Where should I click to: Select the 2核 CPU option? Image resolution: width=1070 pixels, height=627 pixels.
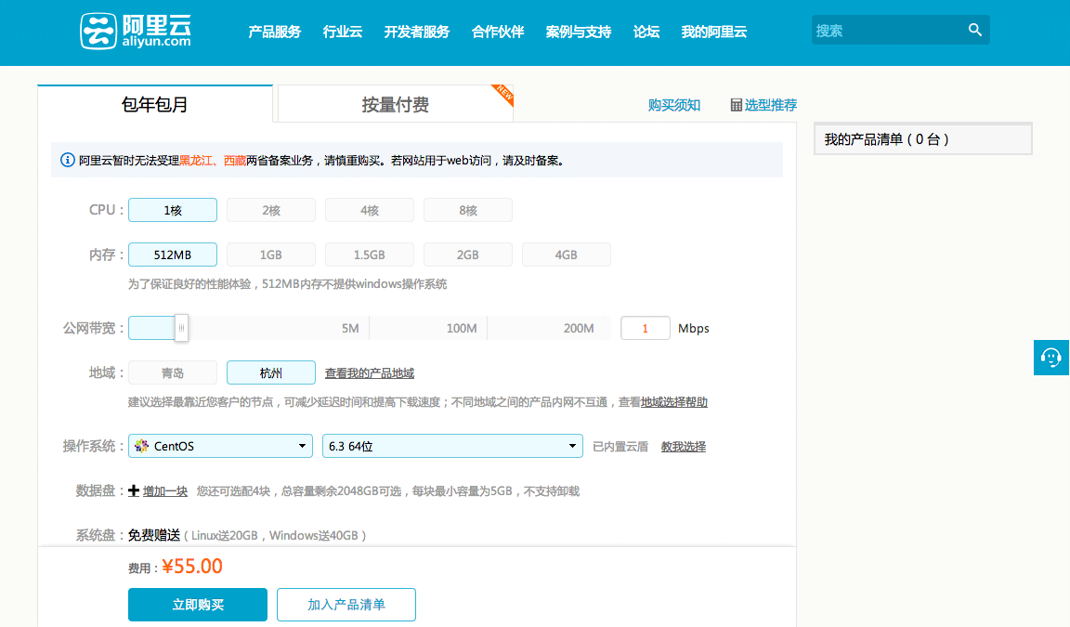pyautogui.click(x=270, y=209)
